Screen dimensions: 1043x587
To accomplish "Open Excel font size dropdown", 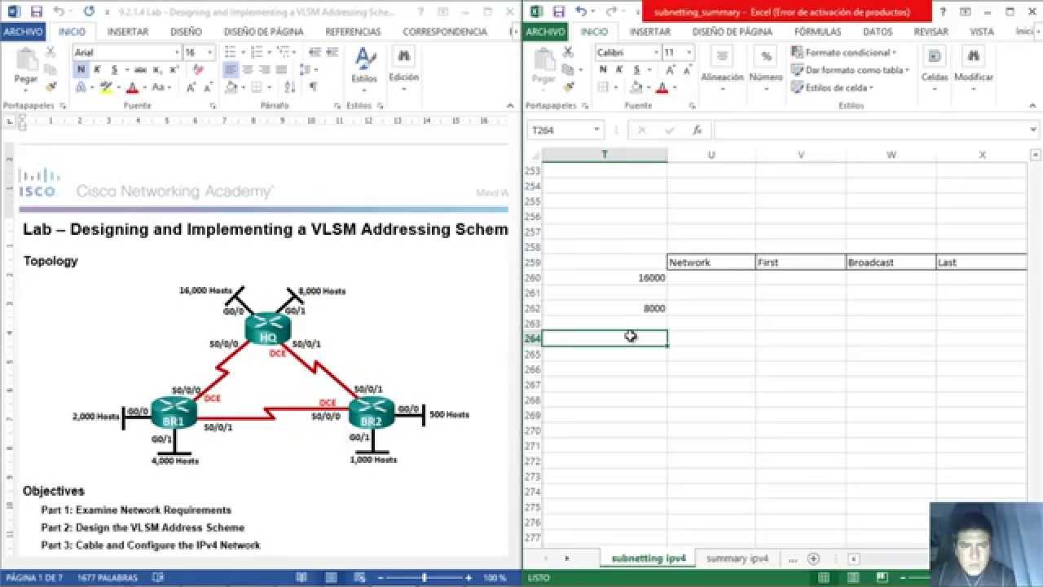I will (x=689, y=52).
